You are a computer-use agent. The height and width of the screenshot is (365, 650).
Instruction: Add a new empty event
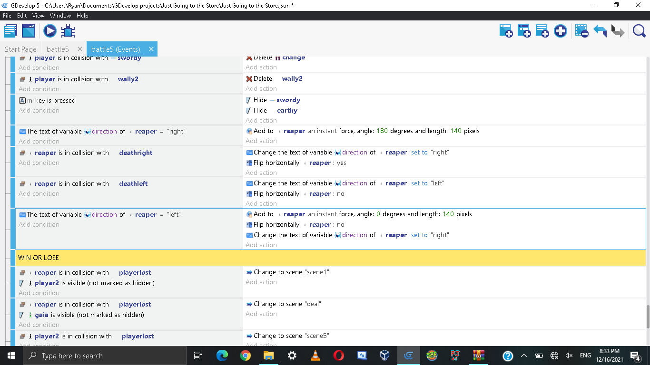(506, 31)
